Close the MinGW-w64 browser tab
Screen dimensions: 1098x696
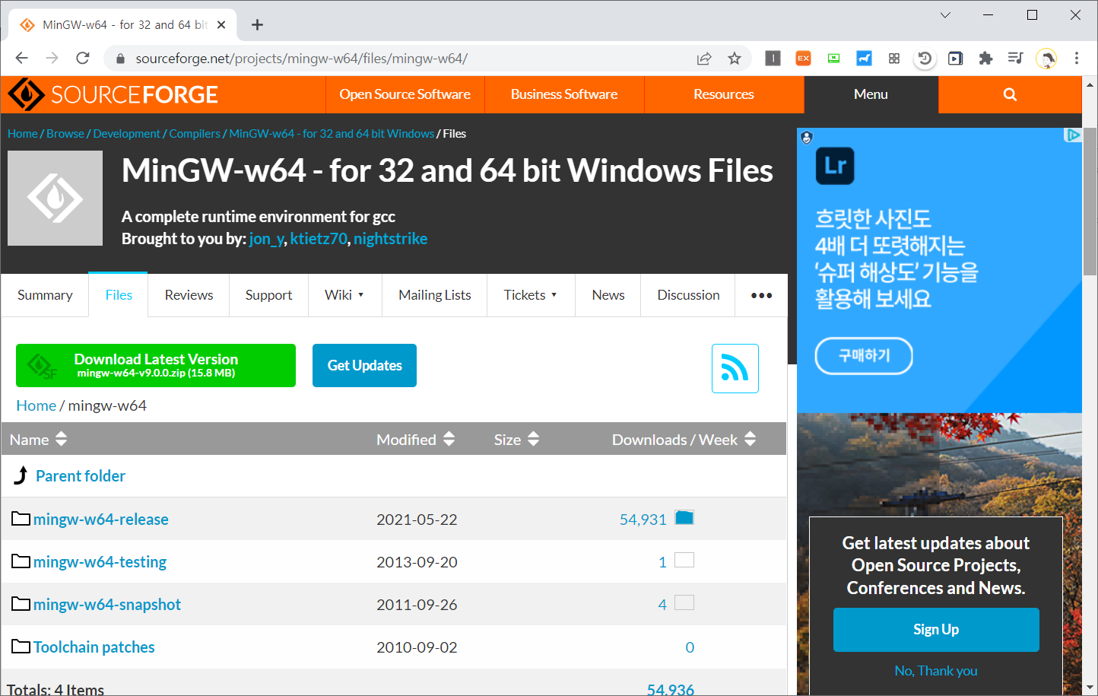click(221, 24)
